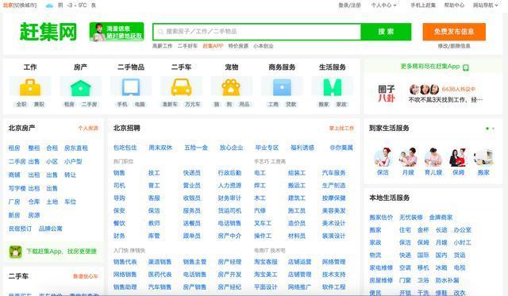
Task: Open the 北京 city switcher
Action: (20, 6)
